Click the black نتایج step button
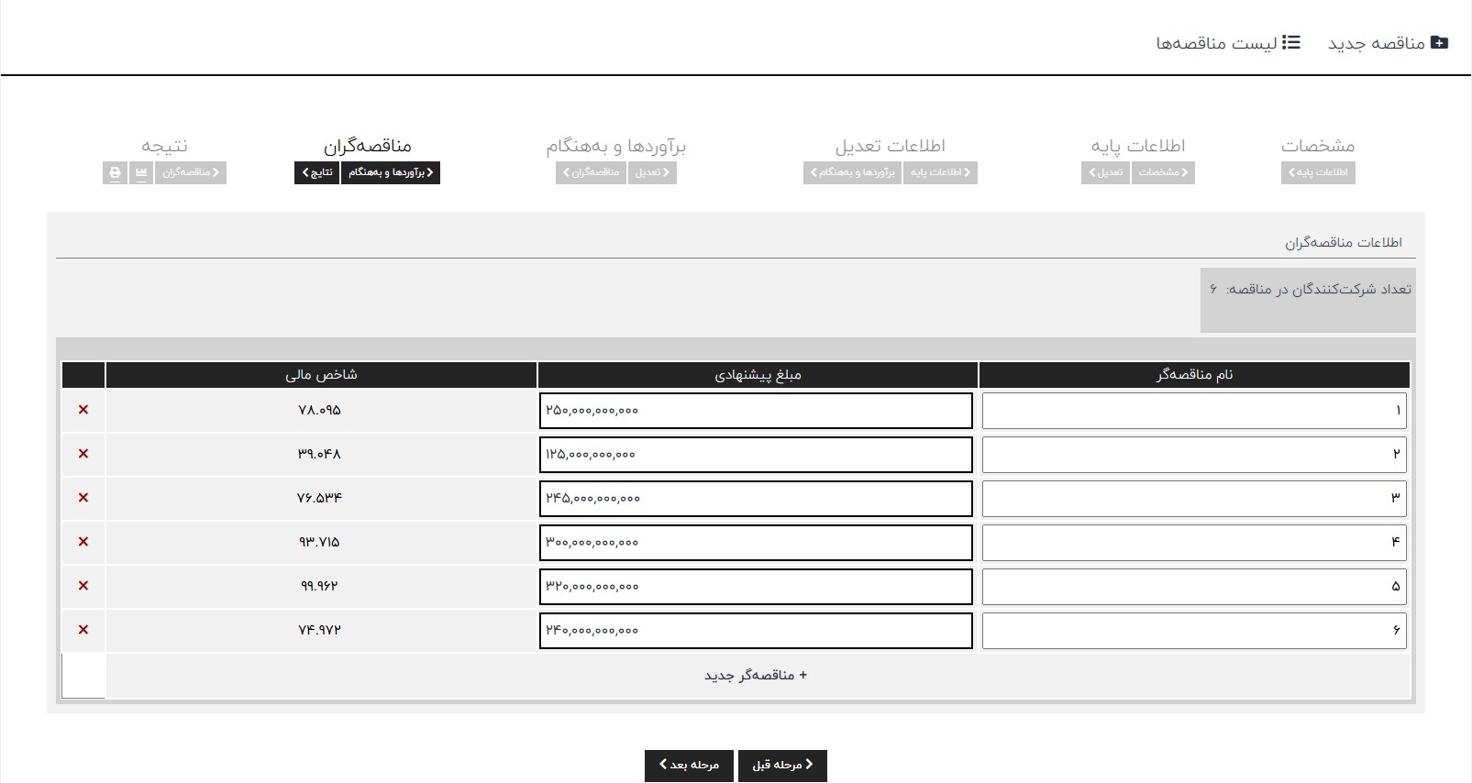This screenshot has width=1472, height=783. [317, 172]
